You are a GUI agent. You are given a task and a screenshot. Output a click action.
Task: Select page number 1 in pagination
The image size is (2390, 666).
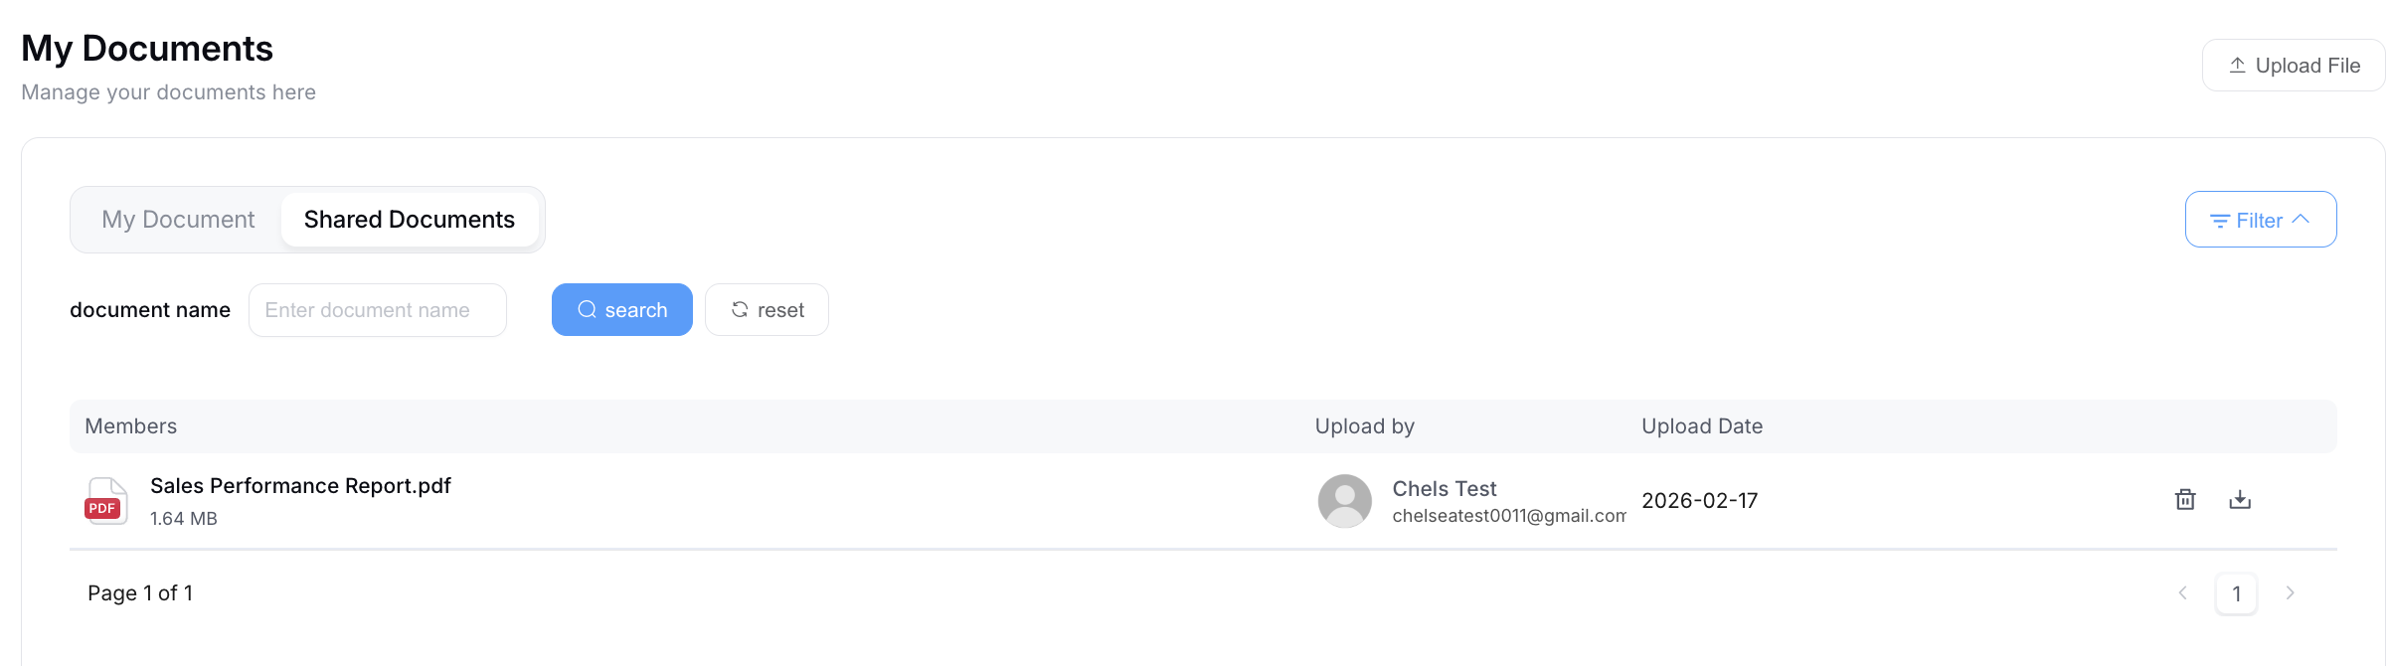click(2236, 593)
